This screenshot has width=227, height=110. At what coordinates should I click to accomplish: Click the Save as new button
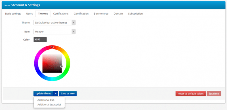[68, 94]
